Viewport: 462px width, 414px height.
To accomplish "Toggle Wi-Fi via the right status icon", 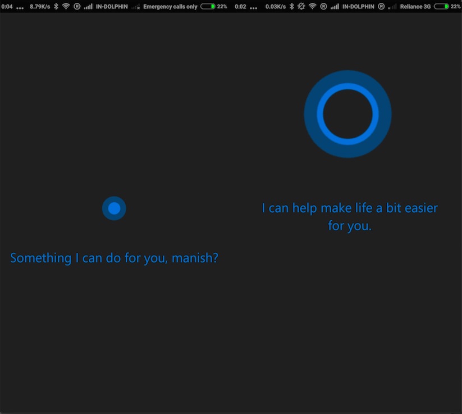I will (312, 6).
